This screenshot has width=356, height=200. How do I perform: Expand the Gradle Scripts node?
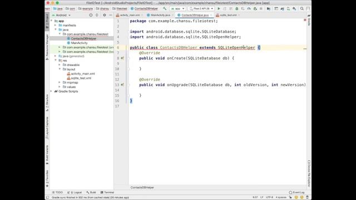click(52, 91)
